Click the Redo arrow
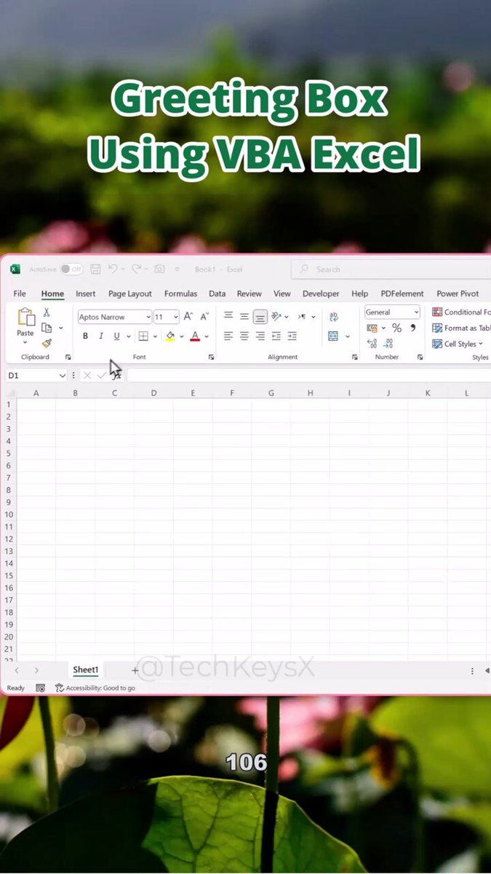Image resolution: width=491 pixels, height=874 pixels. coord(136,269)
